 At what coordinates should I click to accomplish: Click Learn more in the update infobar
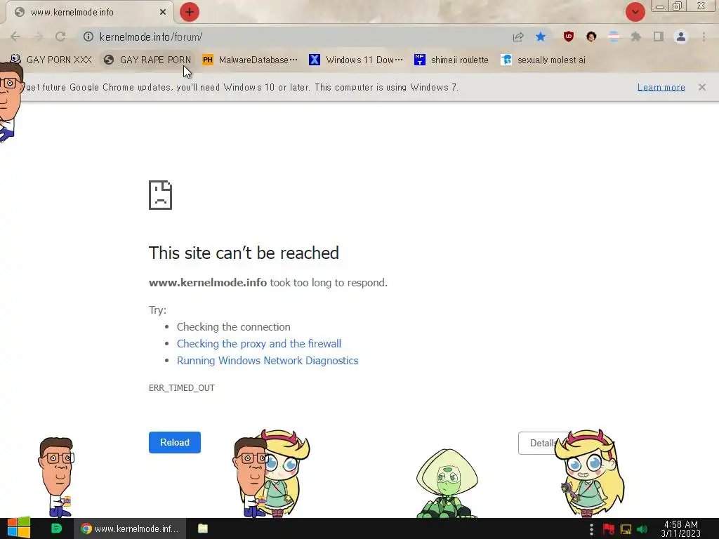click(x=661, y=87)
